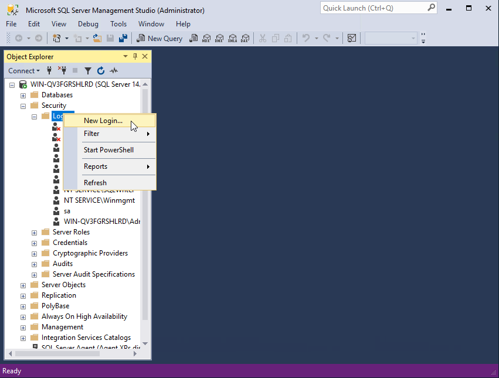
Task: Expand the Server Objects node
Action: click(23, 285)
